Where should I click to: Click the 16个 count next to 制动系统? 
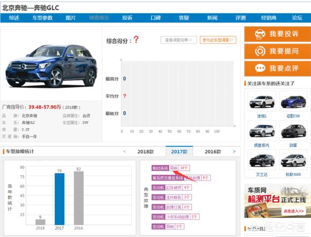coord(184,168)
